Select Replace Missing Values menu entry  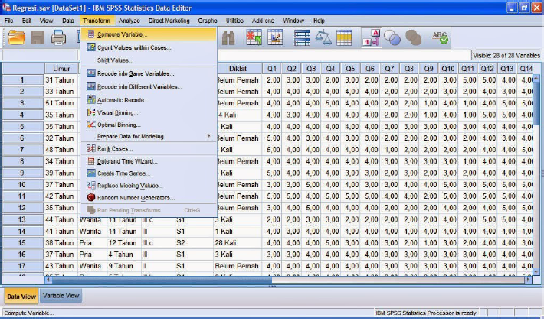pyautogui.click(x=129, y=186)
